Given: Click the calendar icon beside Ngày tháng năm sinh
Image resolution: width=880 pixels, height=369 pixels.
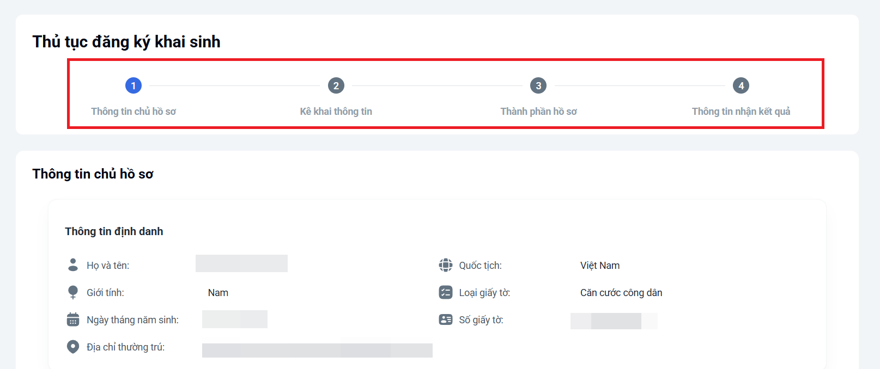Looking at the screenshot, I should [72, 318].
